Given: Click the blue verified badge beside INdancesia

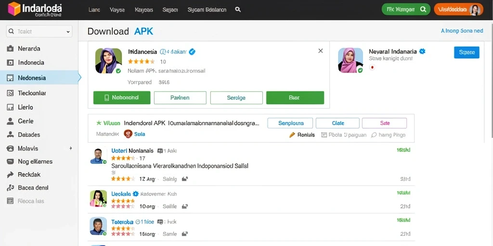Looking at the screenshot, I should [192, 51].
